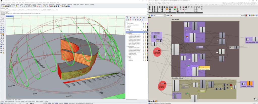This screenshot has width=258, height=104.
Task: Click the Rhino Help icon in standard toolbar
Action: click(69, 6)
